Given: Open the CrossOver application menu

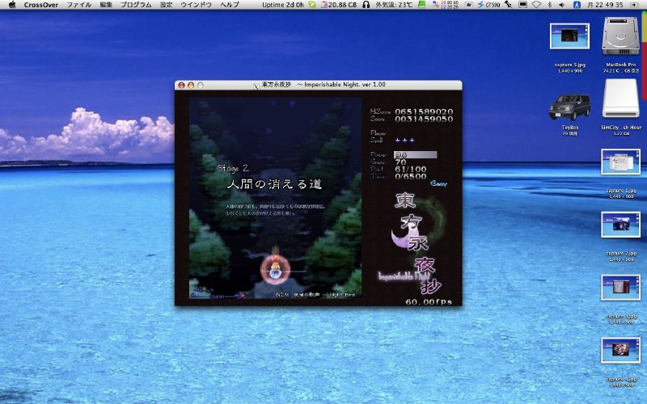Looking at the screenshot, I should click(x=41, y=5).
